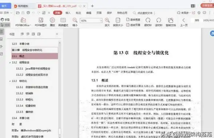Click the add-bookmark icon in panel header
The image size is (214, 138).
[x=33, y=34]
